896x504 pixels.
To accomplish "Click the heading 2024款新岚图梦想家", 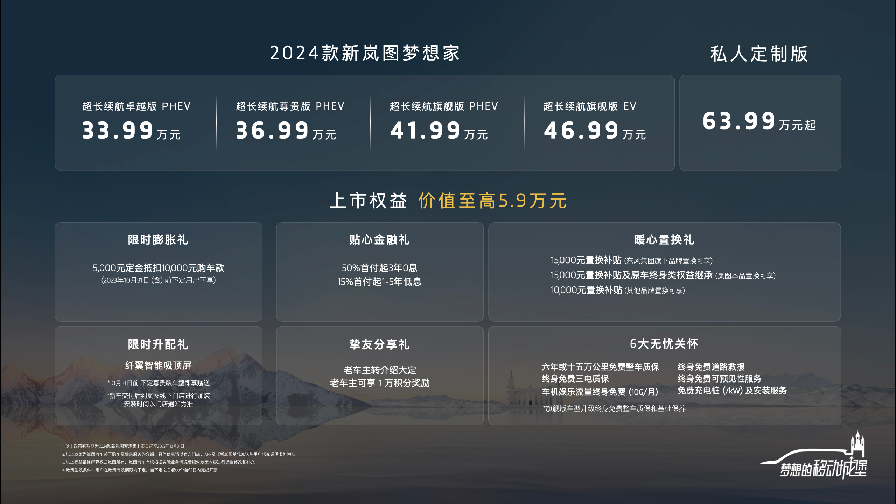I will [365, 53].
